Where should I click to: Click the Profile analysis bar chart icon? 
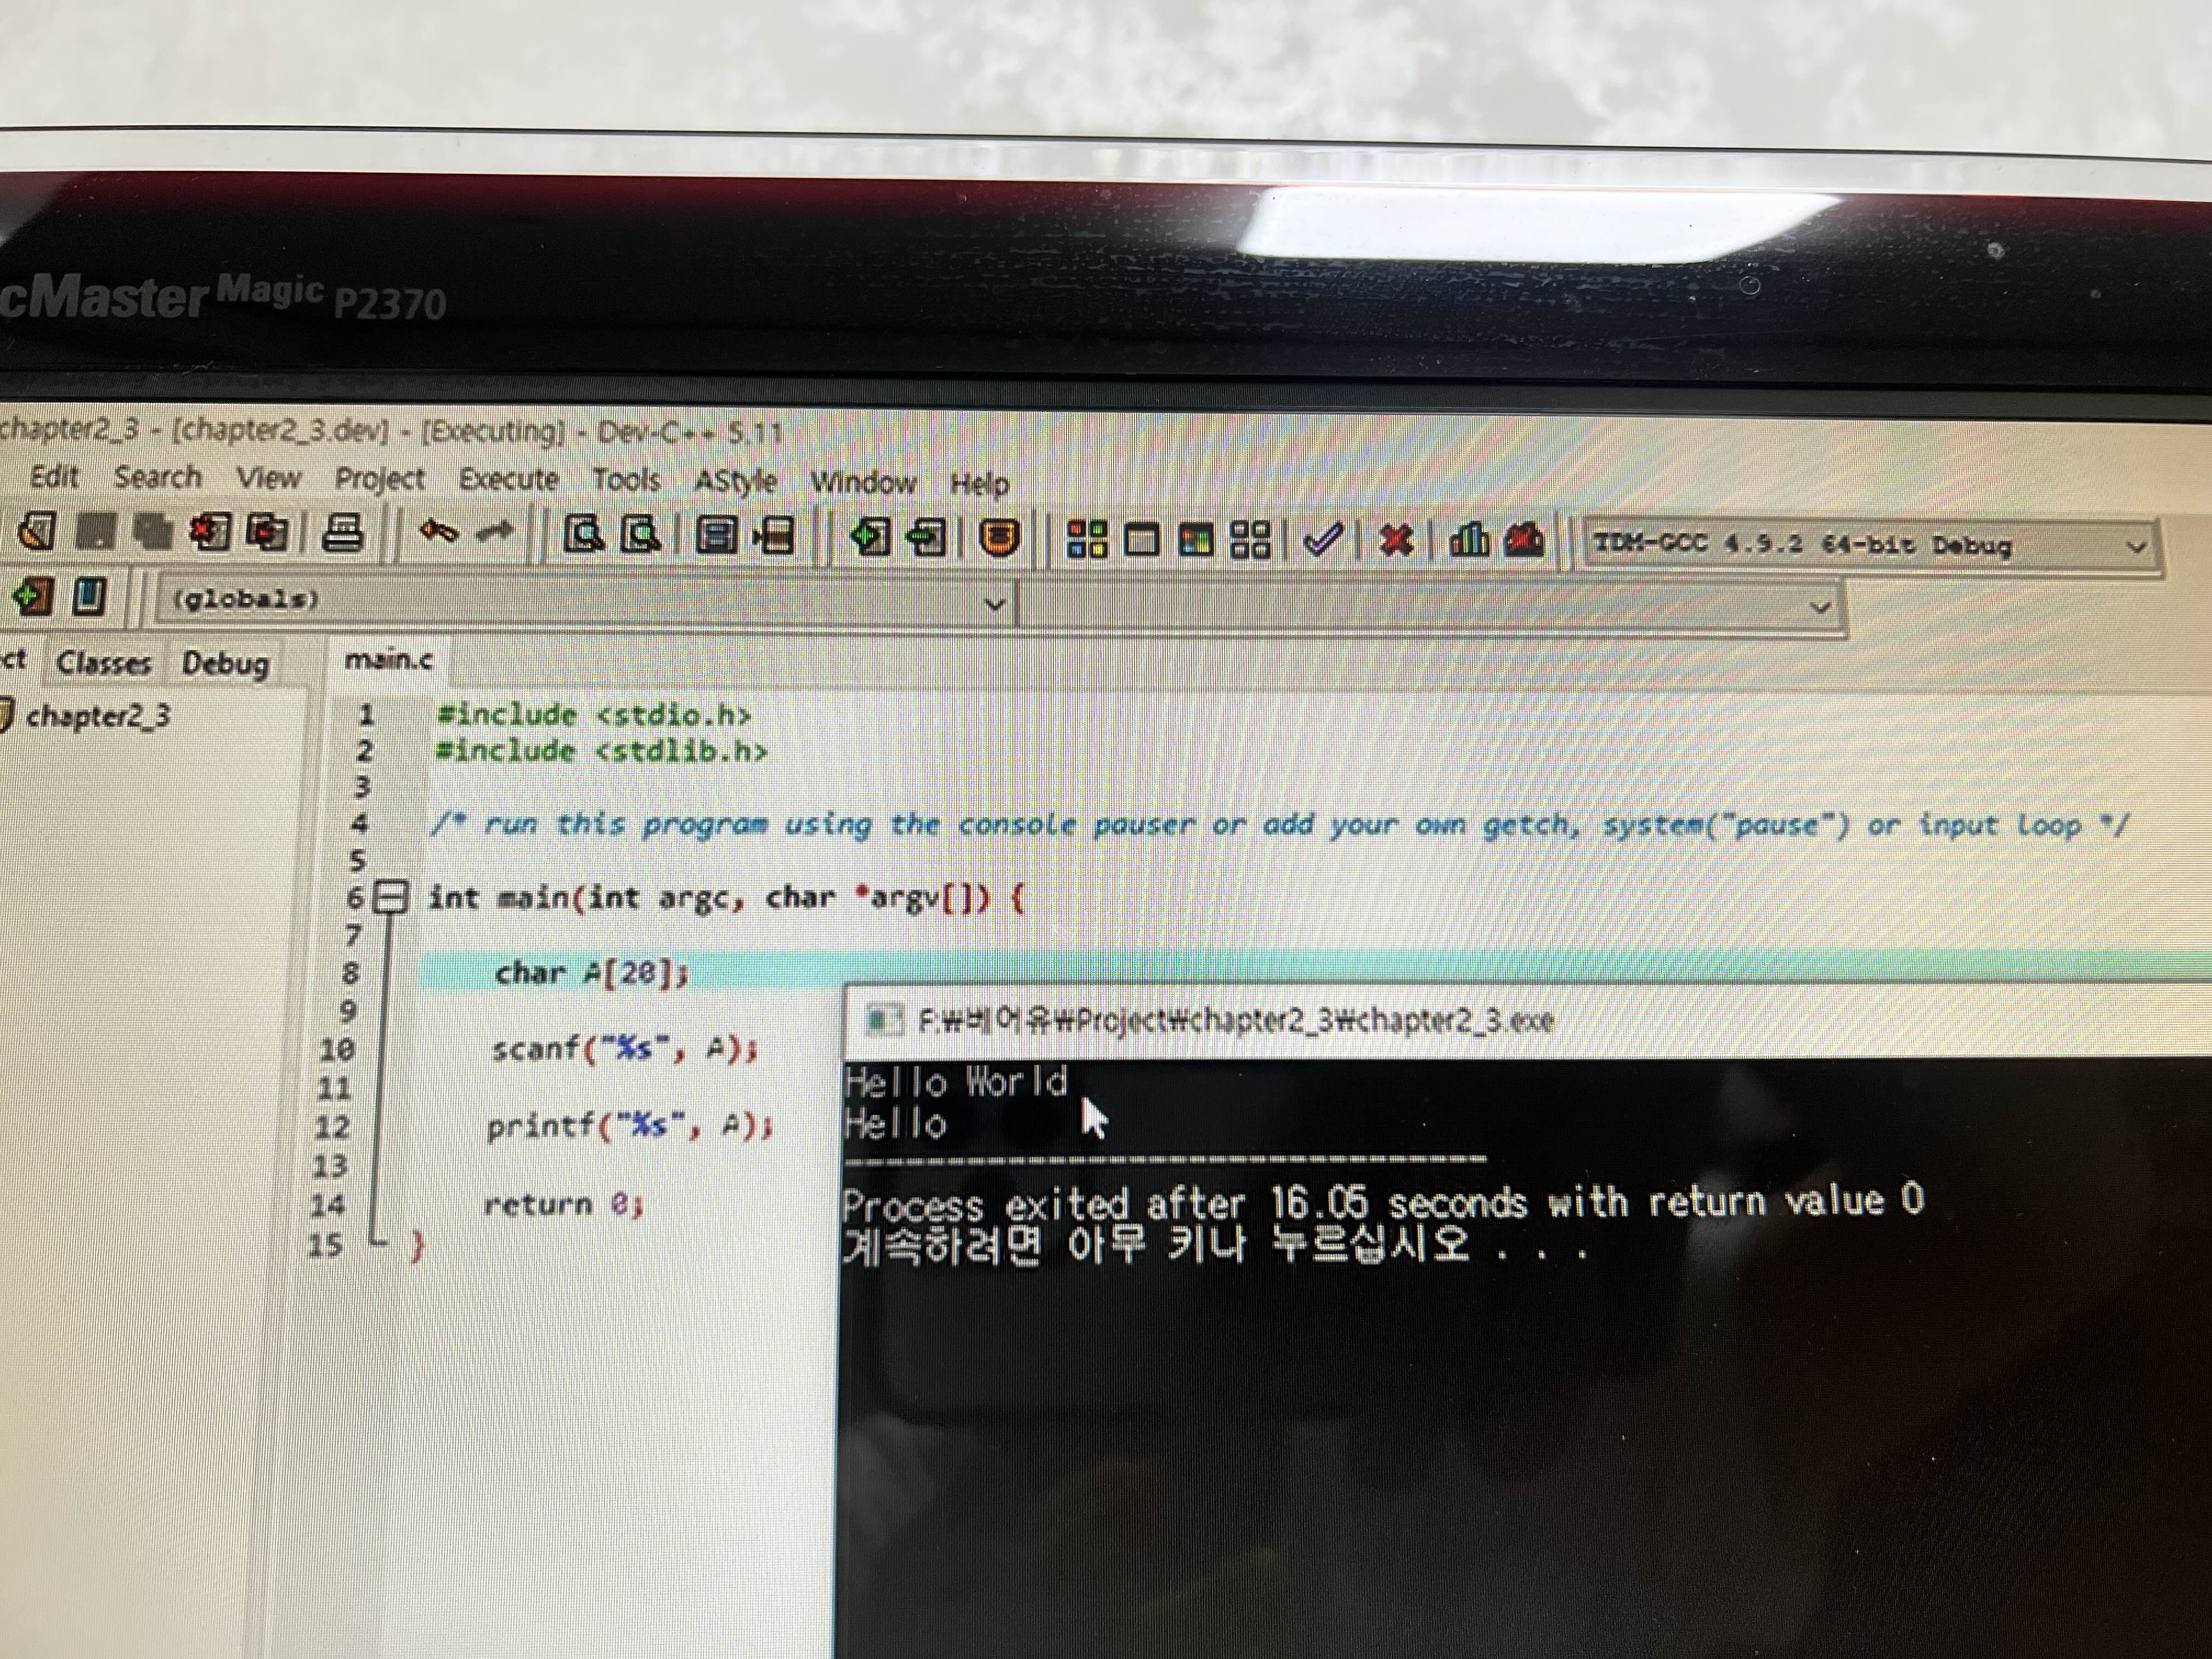[1469, 541]
